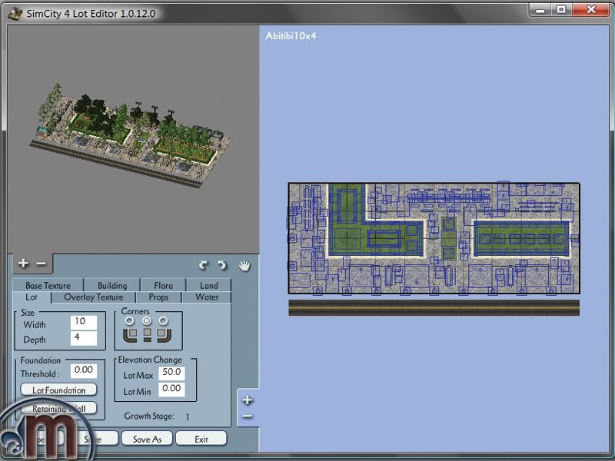This screenshot has width=615, height=461.
Task: Click the Lot Min elevation field
Action: point(171,390)
